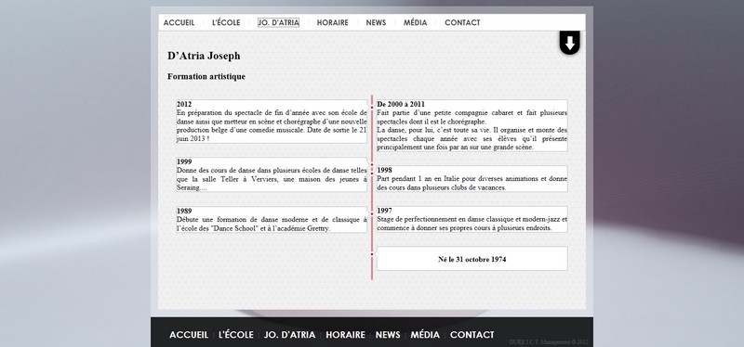Screen dimensions: 744x347
Task: Go to CONTACT in the footer menu
Action: click(472, 335)
